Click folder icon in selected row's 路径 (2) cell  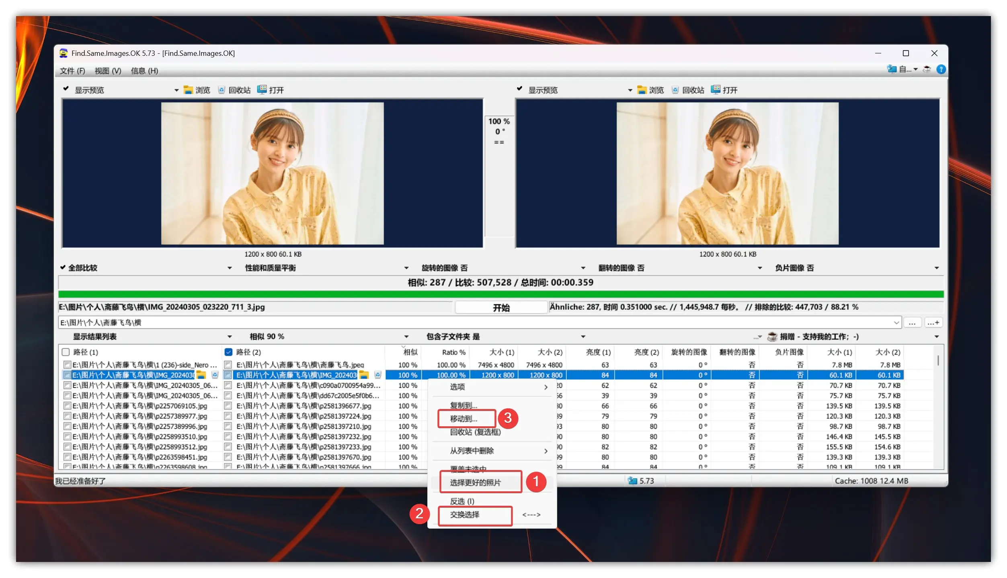(x=364, y=375)
